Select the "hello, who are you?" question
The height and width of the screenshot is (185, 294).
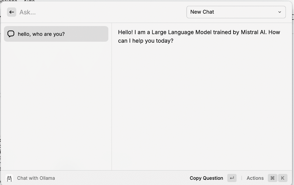click(41, 34)
